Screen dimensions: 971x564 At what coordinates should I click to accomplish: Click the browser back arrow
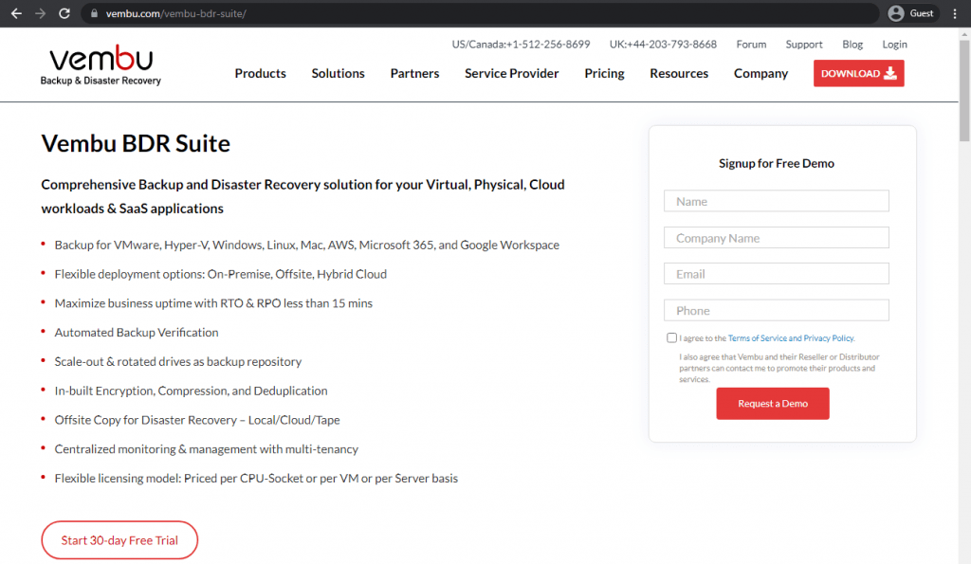point(16,13)
